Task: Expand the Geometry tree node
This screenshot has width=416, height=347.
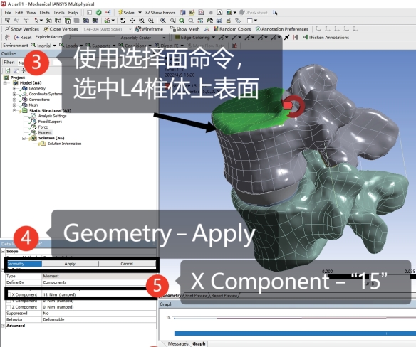Action: point(14,88)
